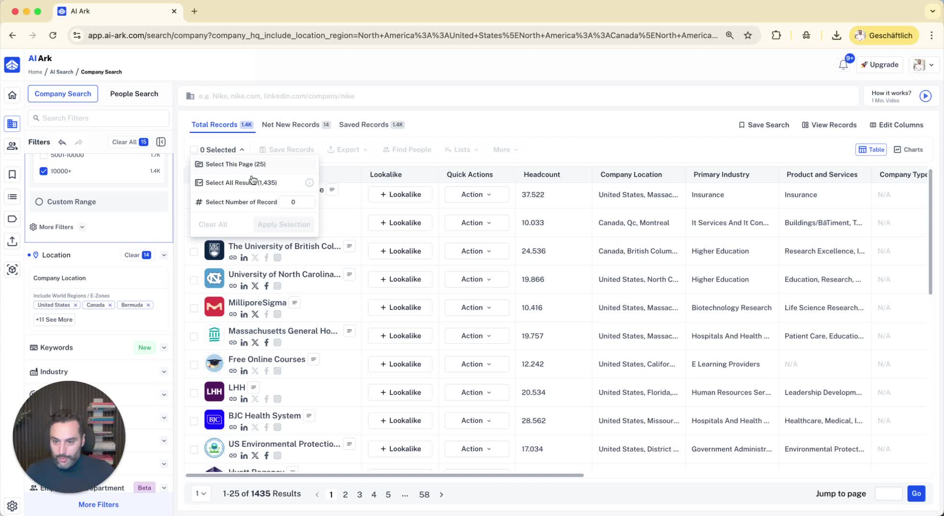Viewport: 944px width, 516px height.
Task: Uncheck the 10000+ headcount checkbox
Action: (x=44, y=171)
